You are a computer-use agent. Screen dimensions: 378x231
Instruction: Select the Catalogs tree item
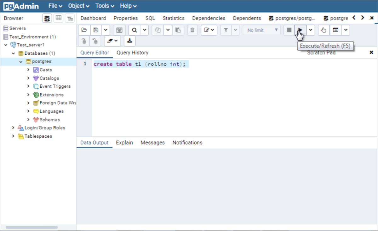(49, 78)
